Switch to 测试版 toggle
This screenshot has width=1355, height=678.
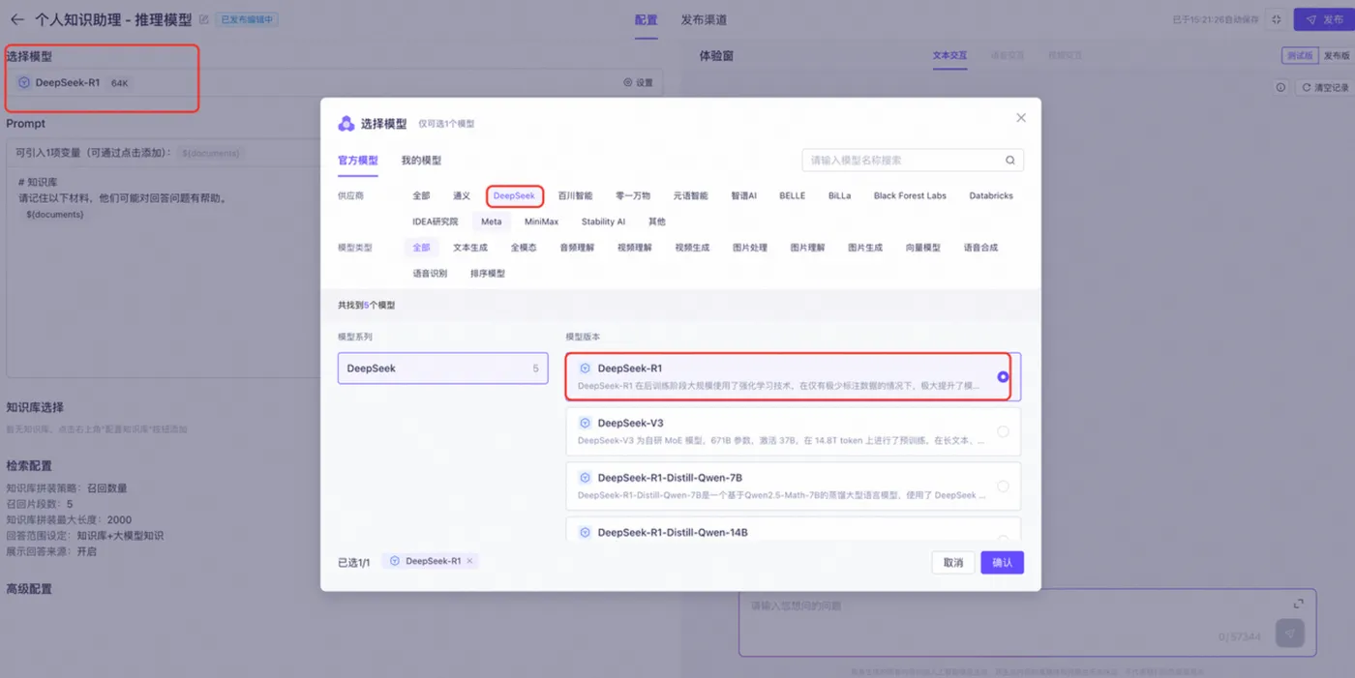pos(1300,55)
